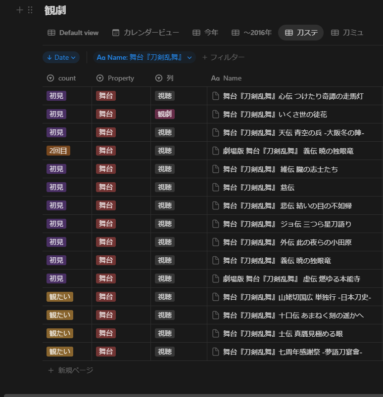The image size is (383, 397).
Task: Click the 観劇 pink tag in 列 column
Action: coord(164,115)
